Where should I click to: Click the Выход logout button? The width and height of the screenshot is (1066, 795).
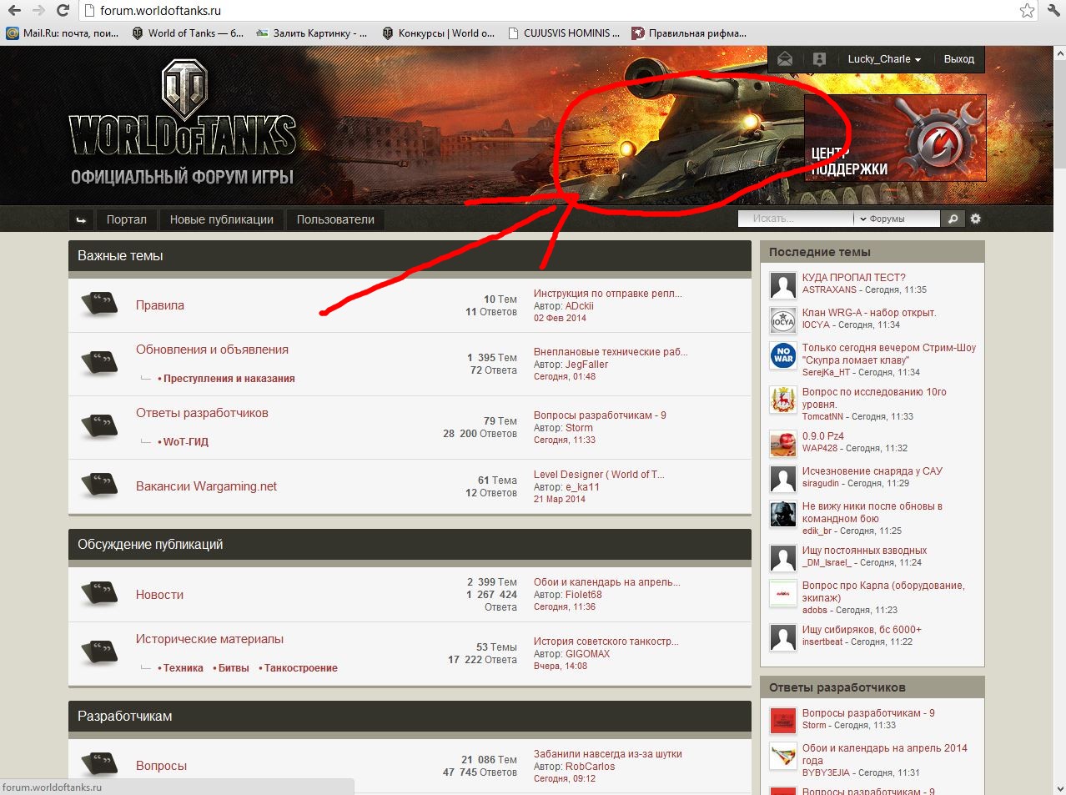[x=959, y=59]
